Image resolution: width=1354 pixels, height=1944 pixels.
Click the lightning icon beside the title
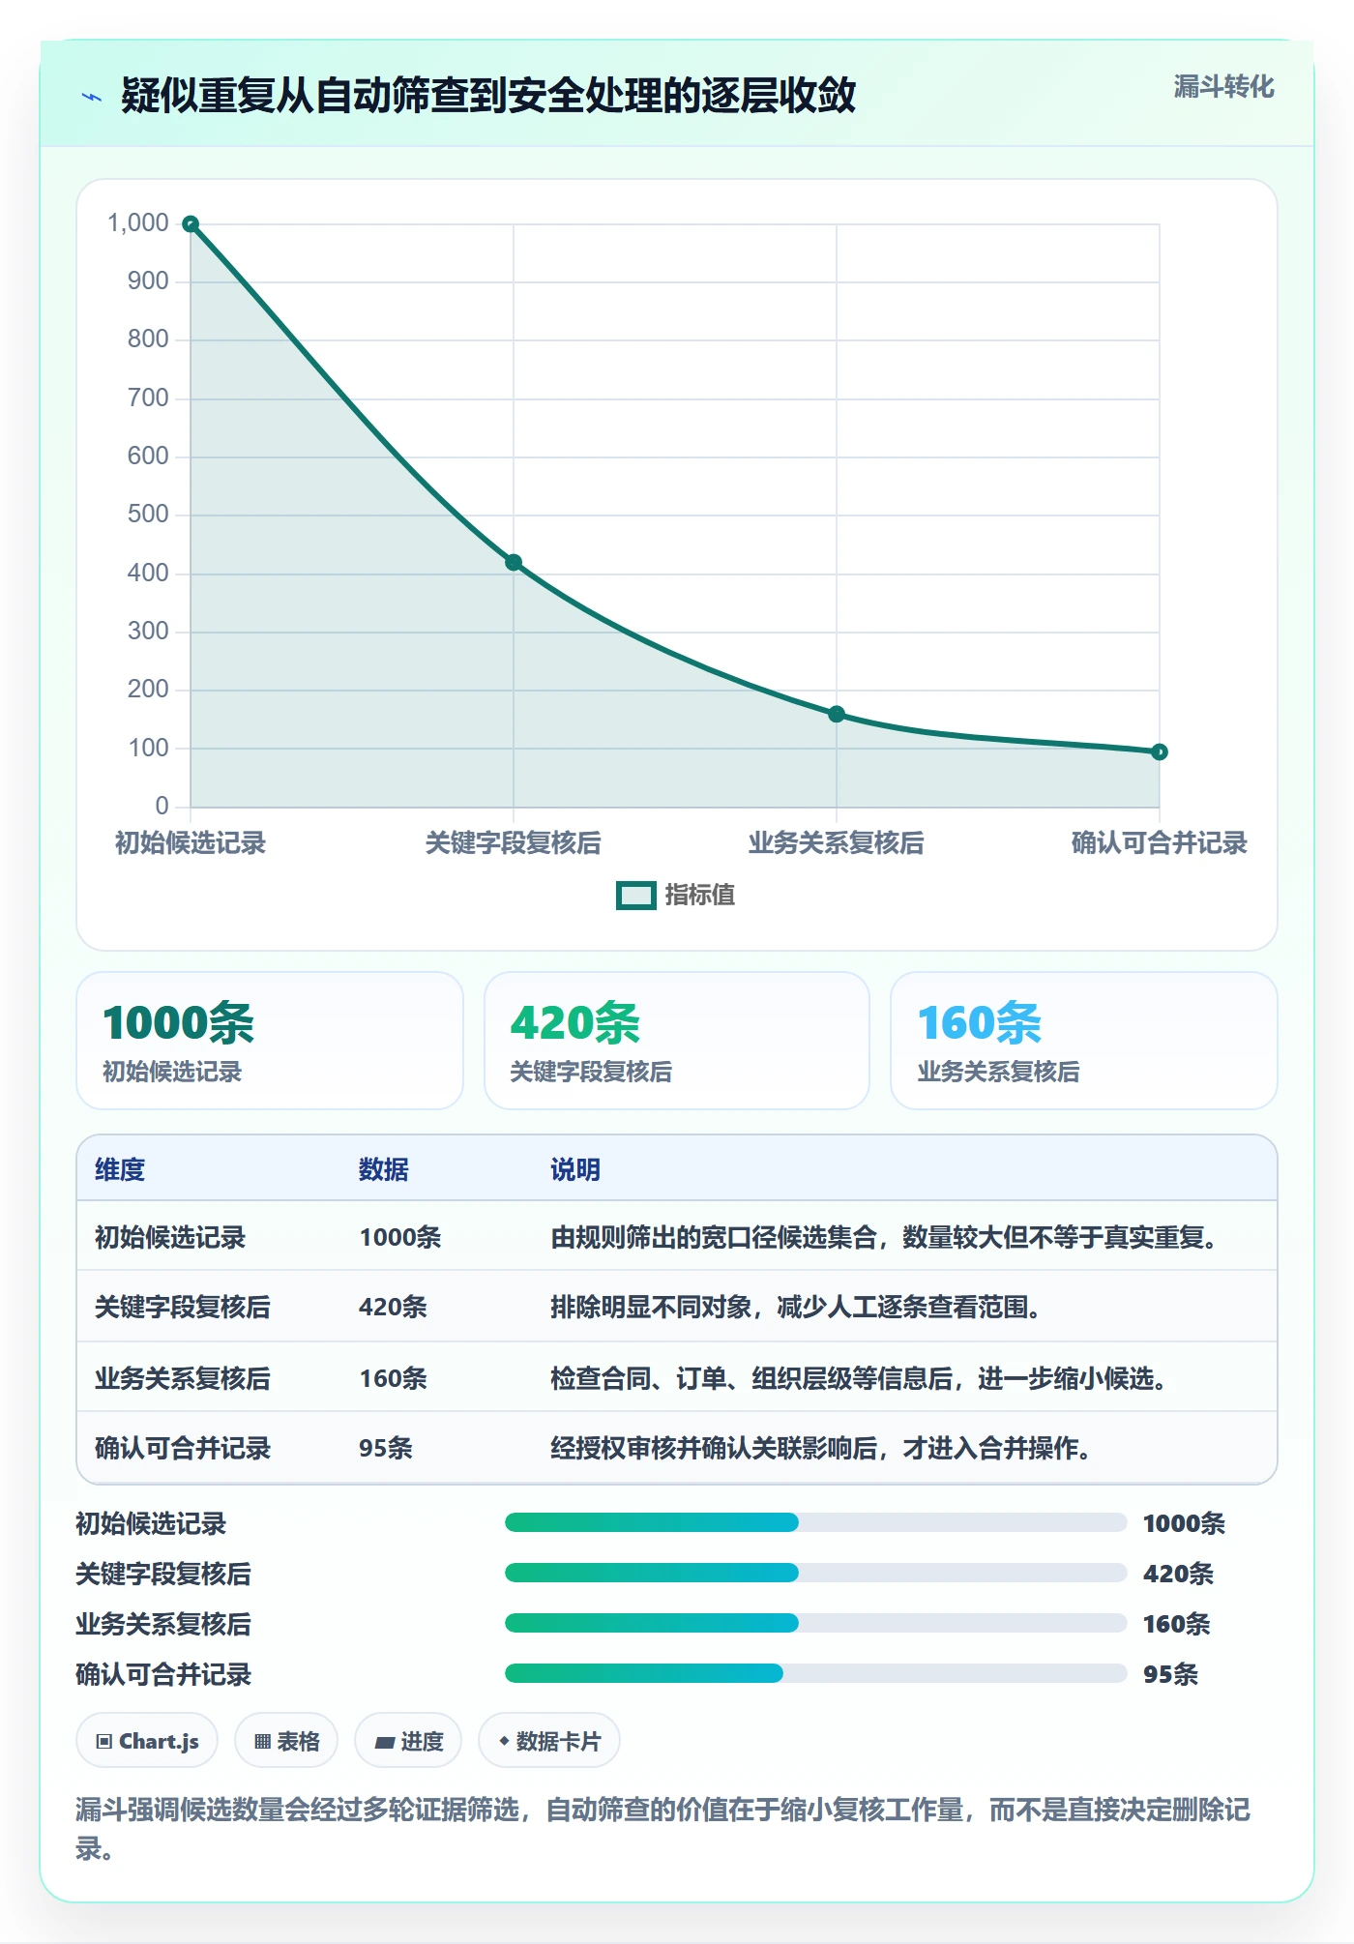(x=92, y=97)
